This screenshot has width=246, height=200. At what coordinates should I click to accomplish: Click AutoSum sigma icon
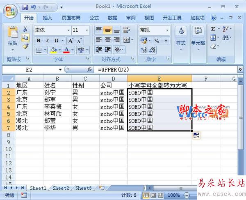click(213, 29)
